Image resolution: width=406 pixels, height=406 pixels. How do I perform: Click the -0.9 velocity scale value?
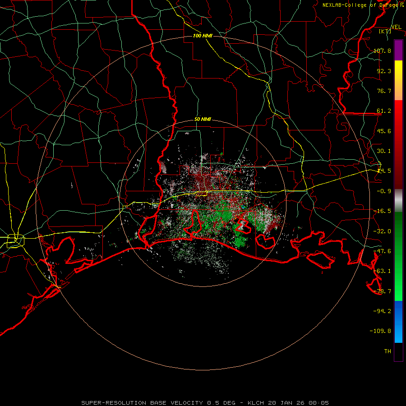(384, 191)
